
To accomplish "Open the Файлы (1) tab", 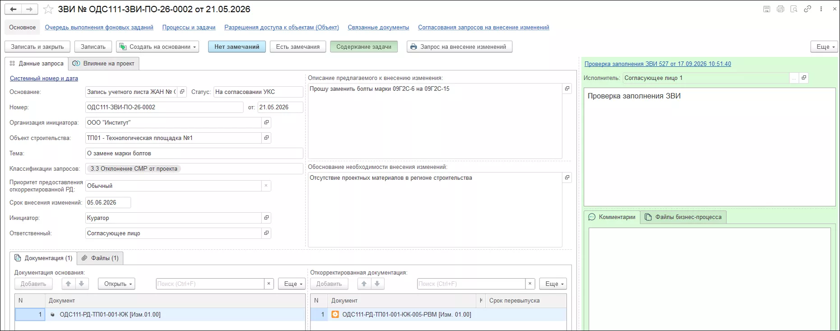I will point(100,258).
